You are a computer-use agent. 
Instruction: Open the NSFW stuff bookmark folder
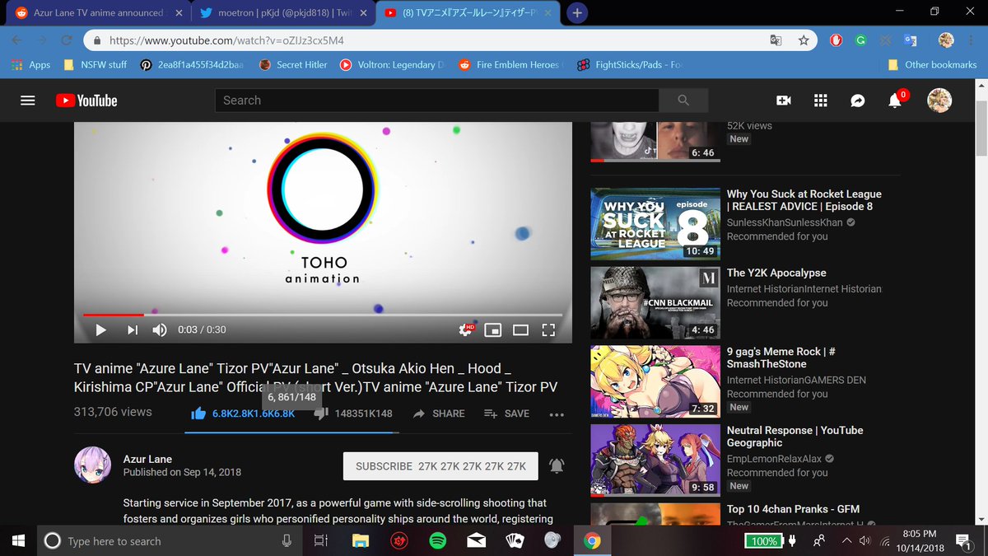pyautogui.click(x=96, y=65)
